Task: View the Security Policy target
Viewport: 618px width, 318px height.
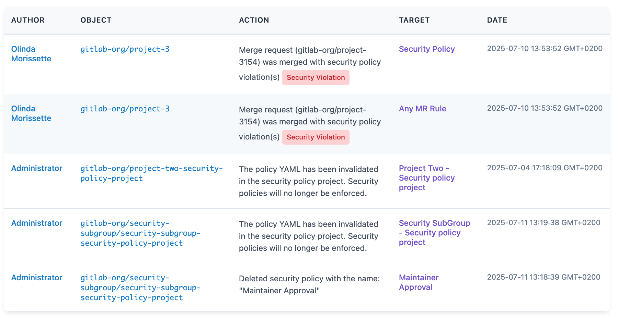Action: [x=427, y=49]
